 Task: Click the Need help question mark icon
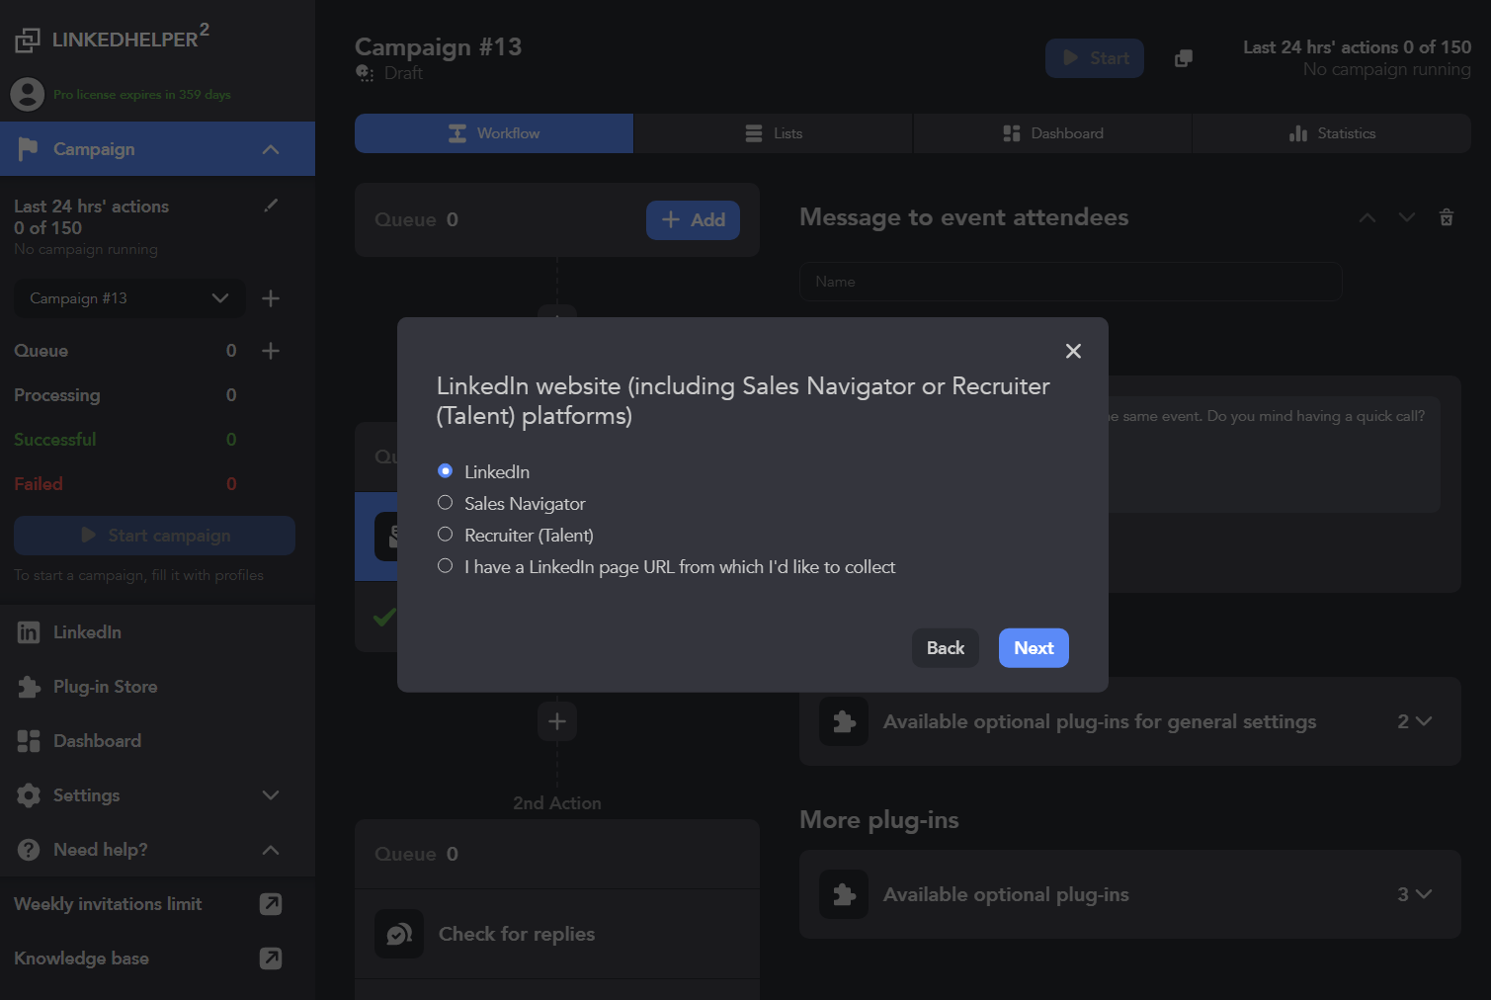[29, 850]
